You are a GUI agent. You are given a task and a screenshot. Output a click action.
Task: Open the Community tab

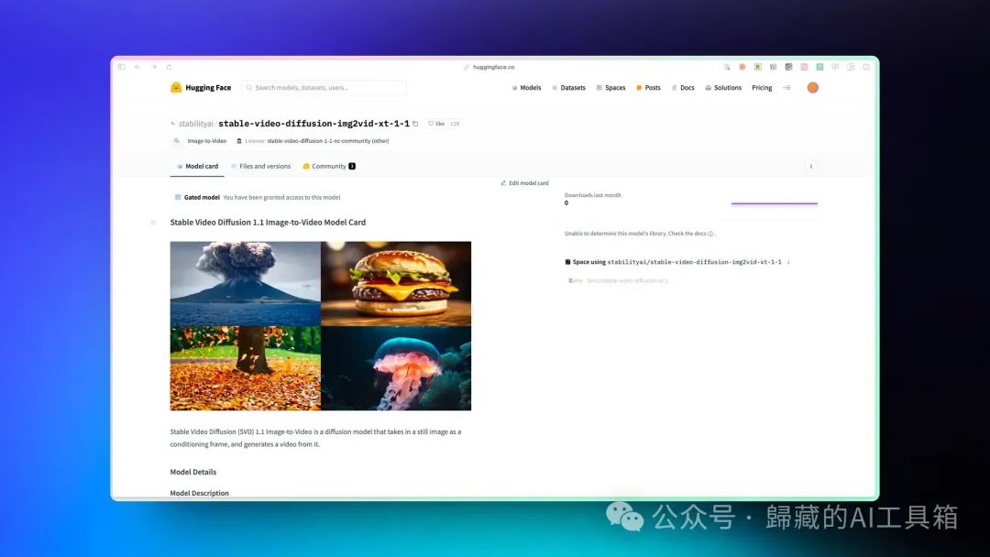tap(329, 167)
